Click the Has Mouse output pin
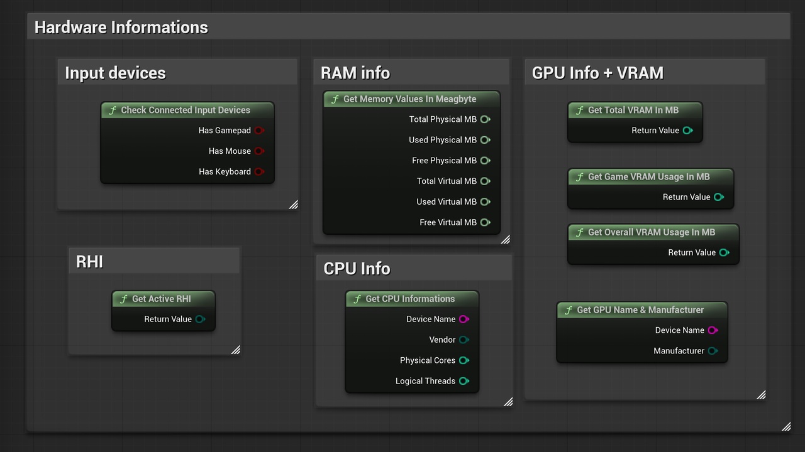The height and width of the screenshot is (452, 805). tap(259, 151)
